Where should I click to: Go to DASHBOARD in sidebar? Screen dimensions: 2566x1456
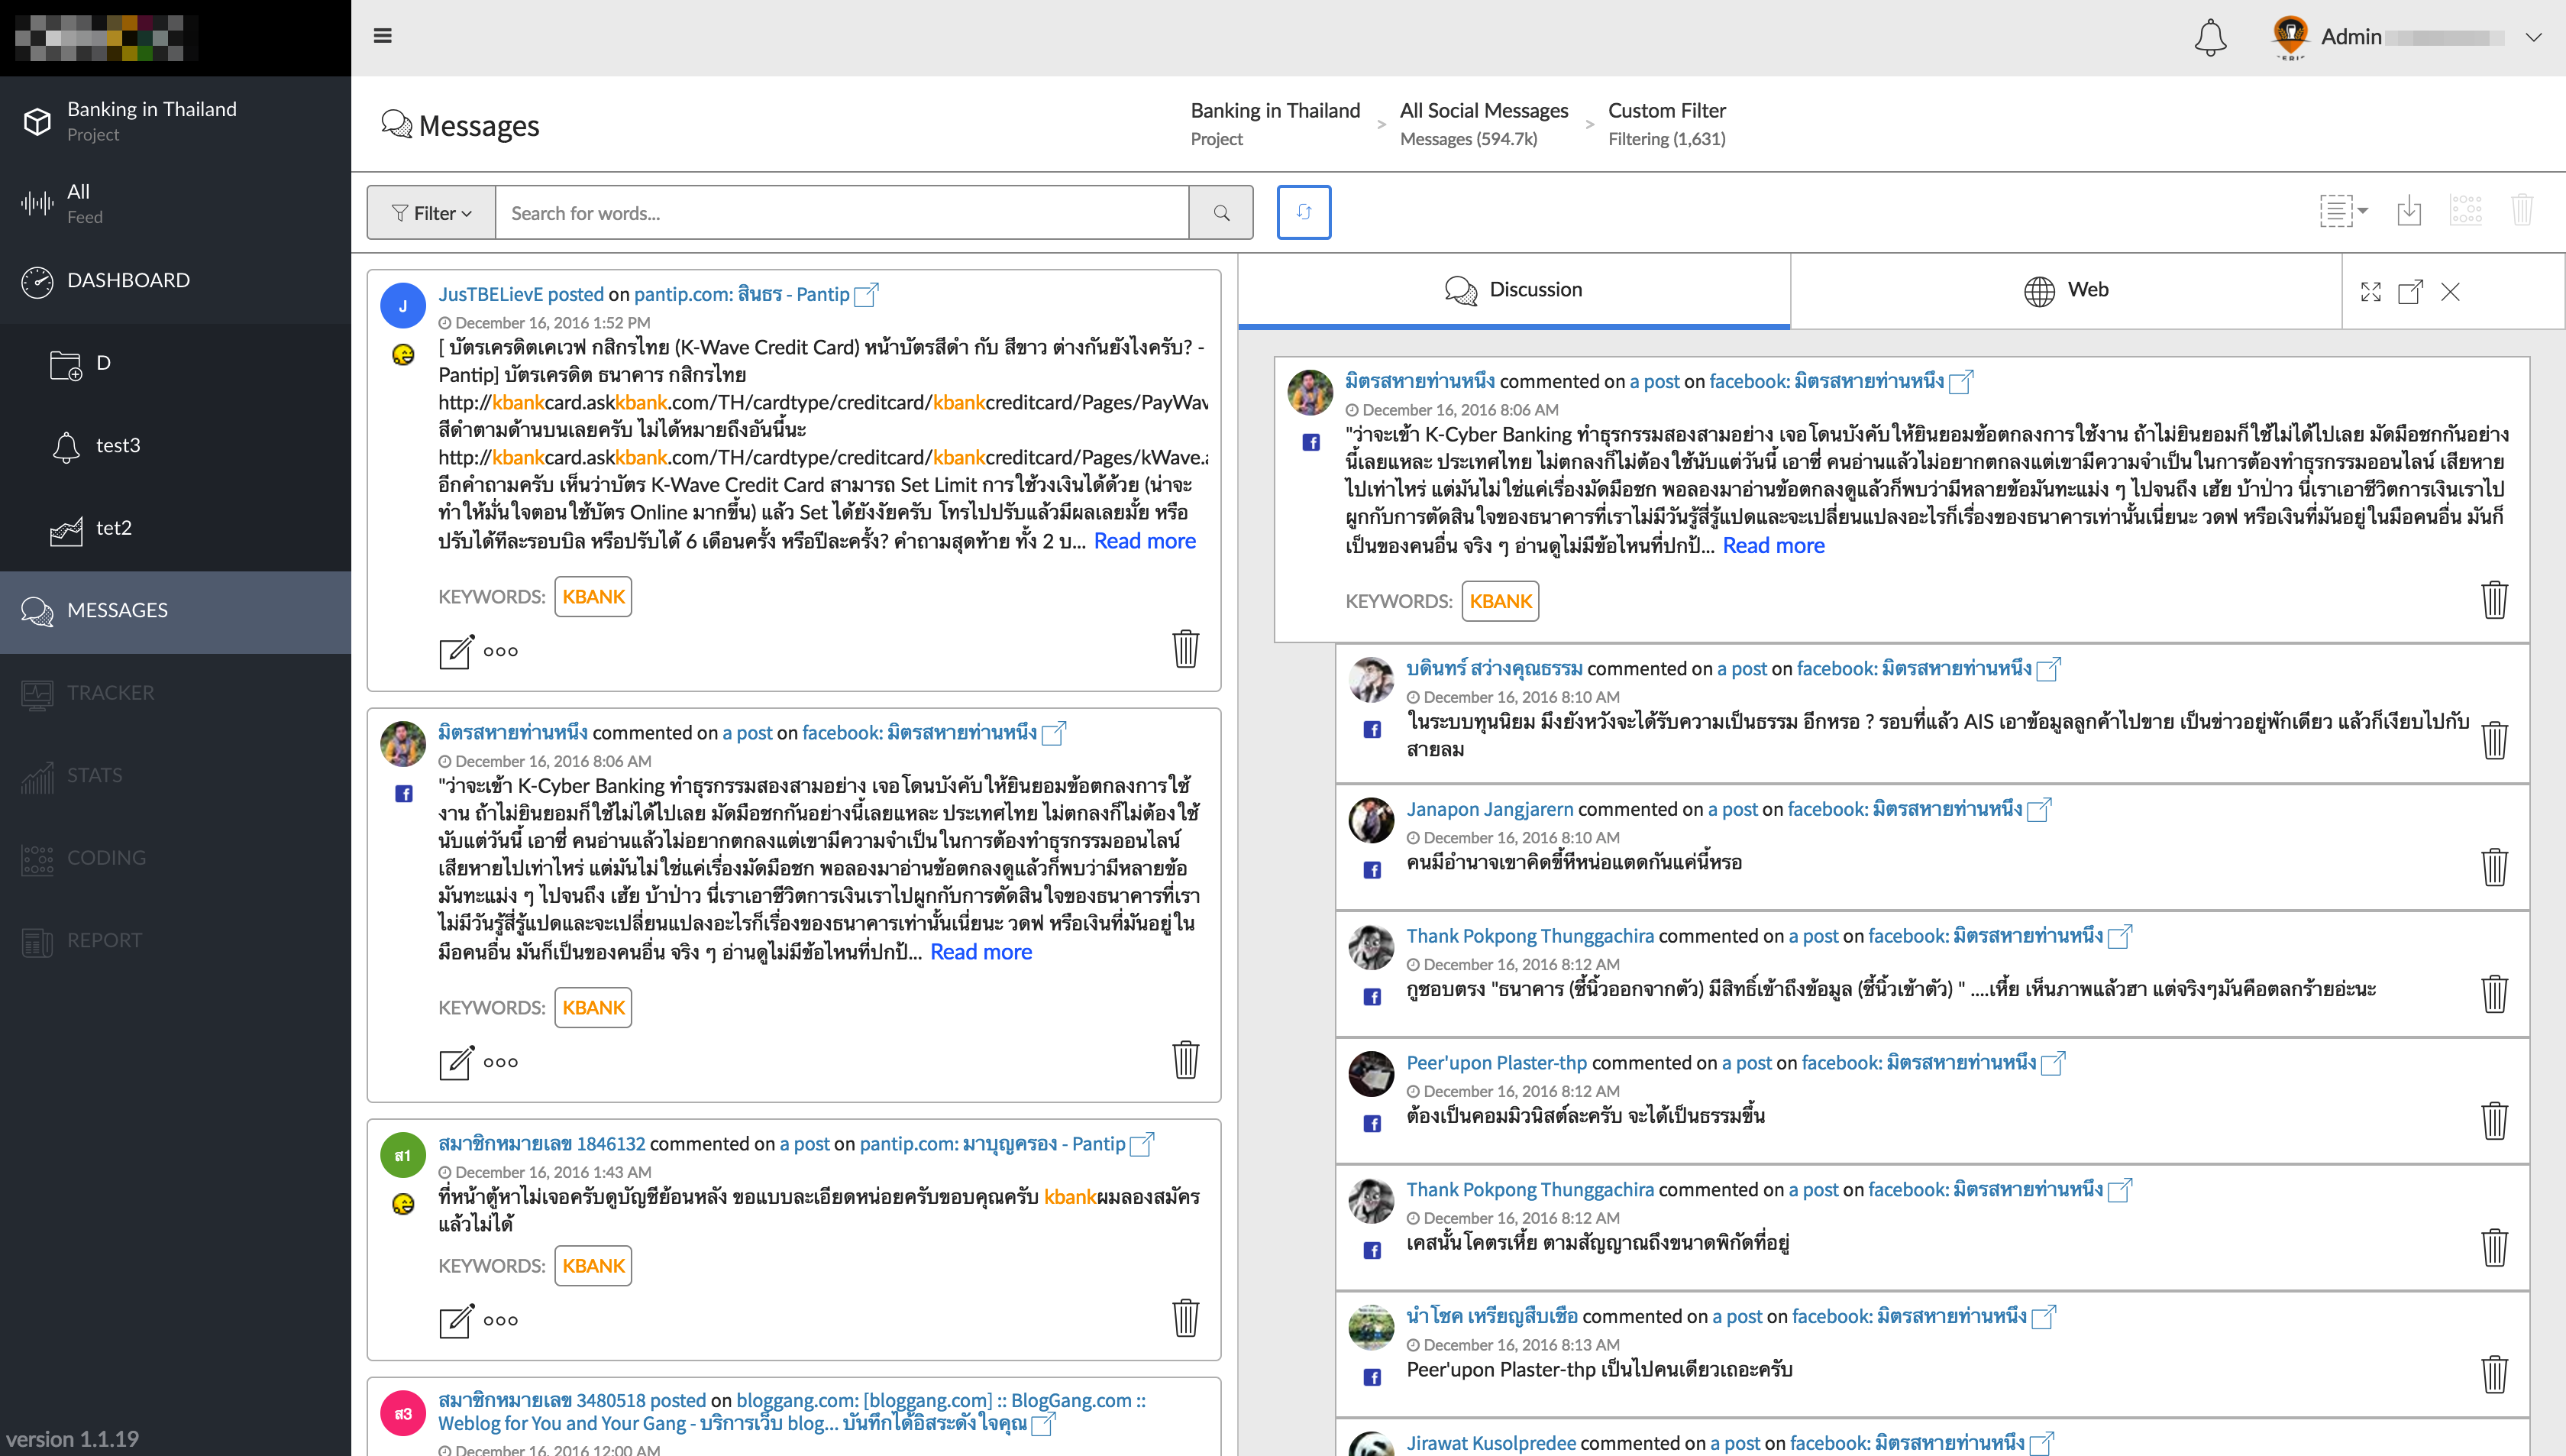click(x=176, y=281)
